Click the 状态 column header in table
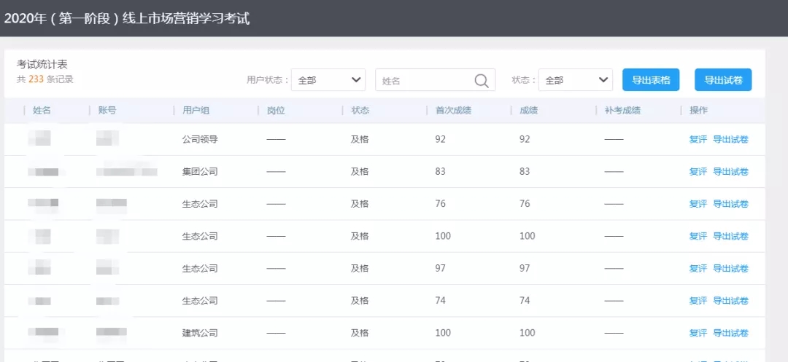This screenshot has width=788, height=362. click(360, 111)
